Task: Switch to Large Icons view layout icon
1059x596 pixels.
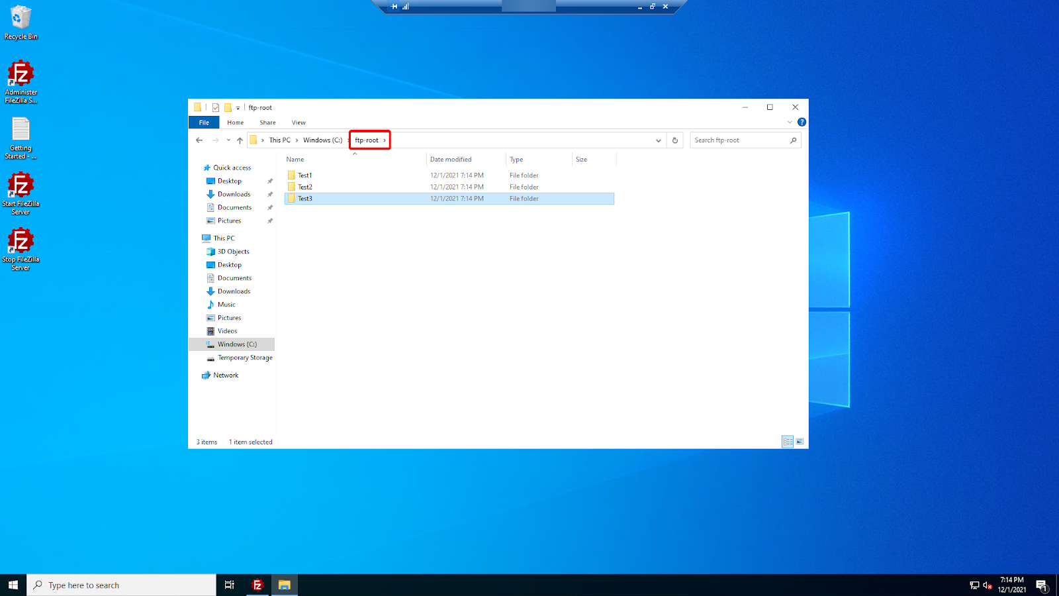Action: point(800,442)
